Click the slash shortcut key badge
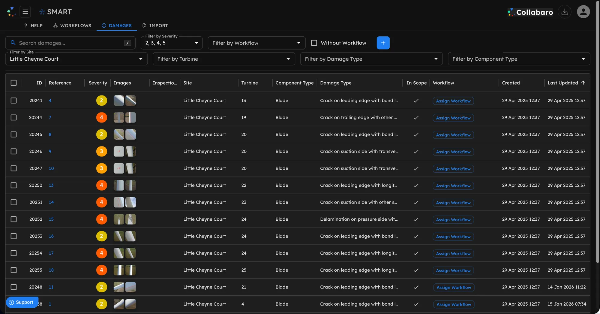600x314 pixels. pos(127,43)
